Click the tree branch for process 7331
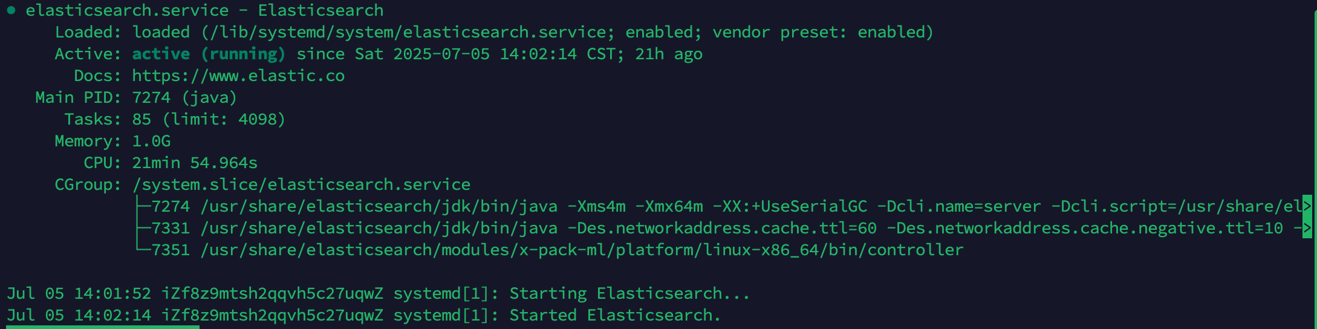Screen dimensions: 1317x329 (143, 228)
